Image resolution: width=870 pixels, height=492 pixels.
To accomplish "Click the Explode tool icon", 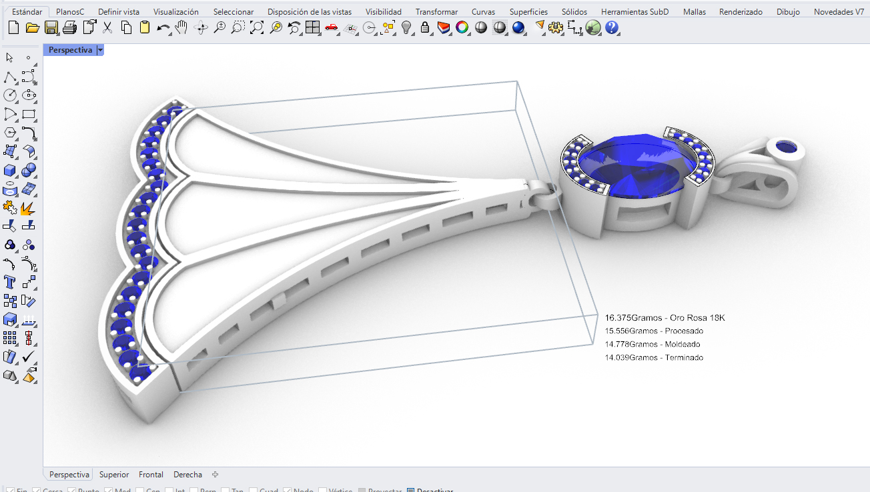I will (28, 208).
